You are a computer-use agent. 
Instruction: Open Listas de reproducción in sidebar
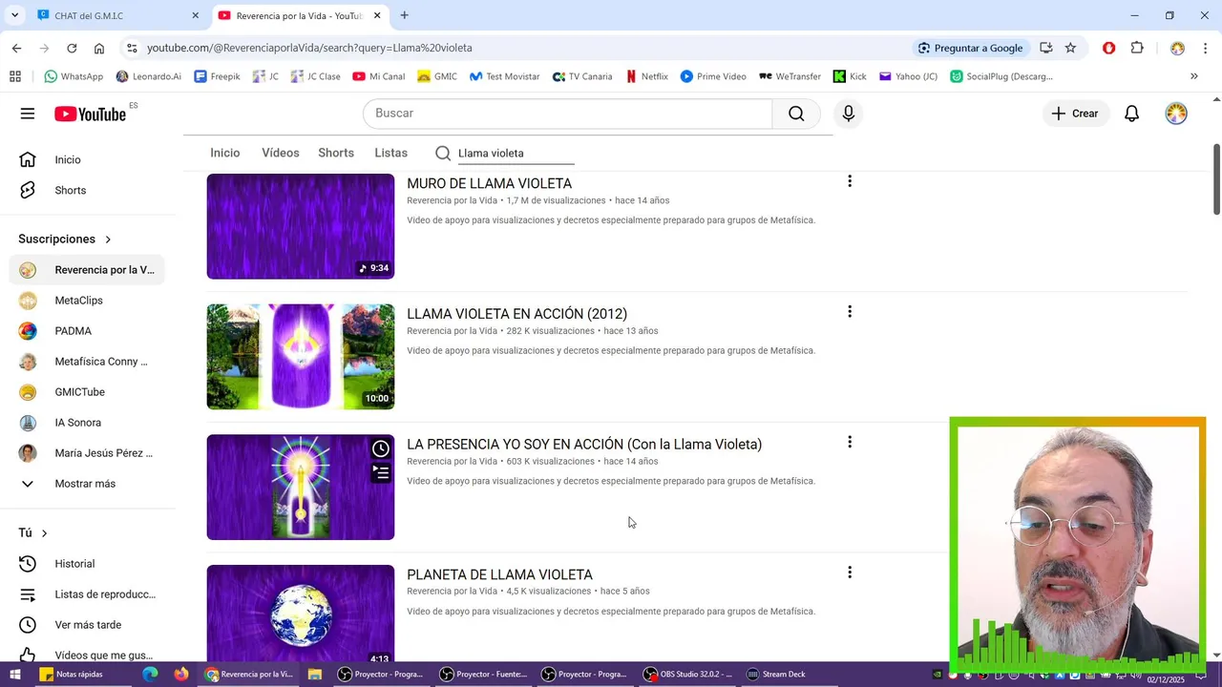[87, 594]
